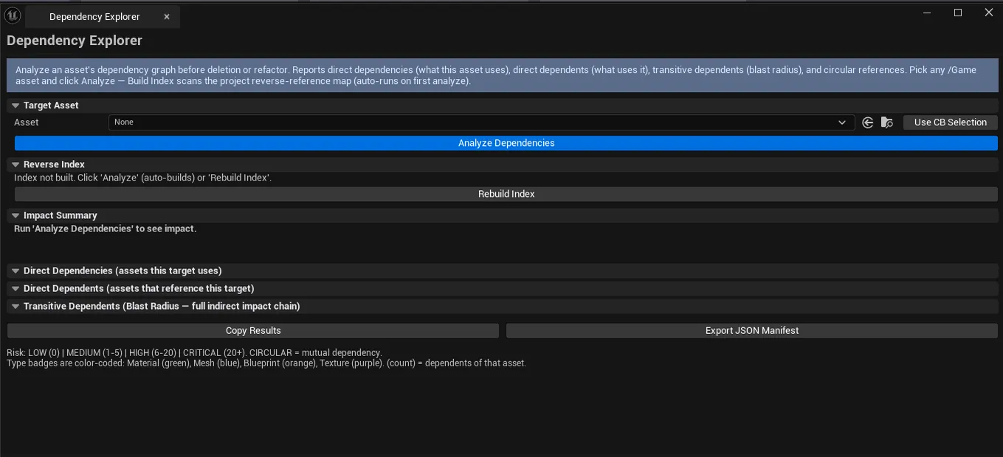
Task: Click Copy Results
Action: click(253, 330)
